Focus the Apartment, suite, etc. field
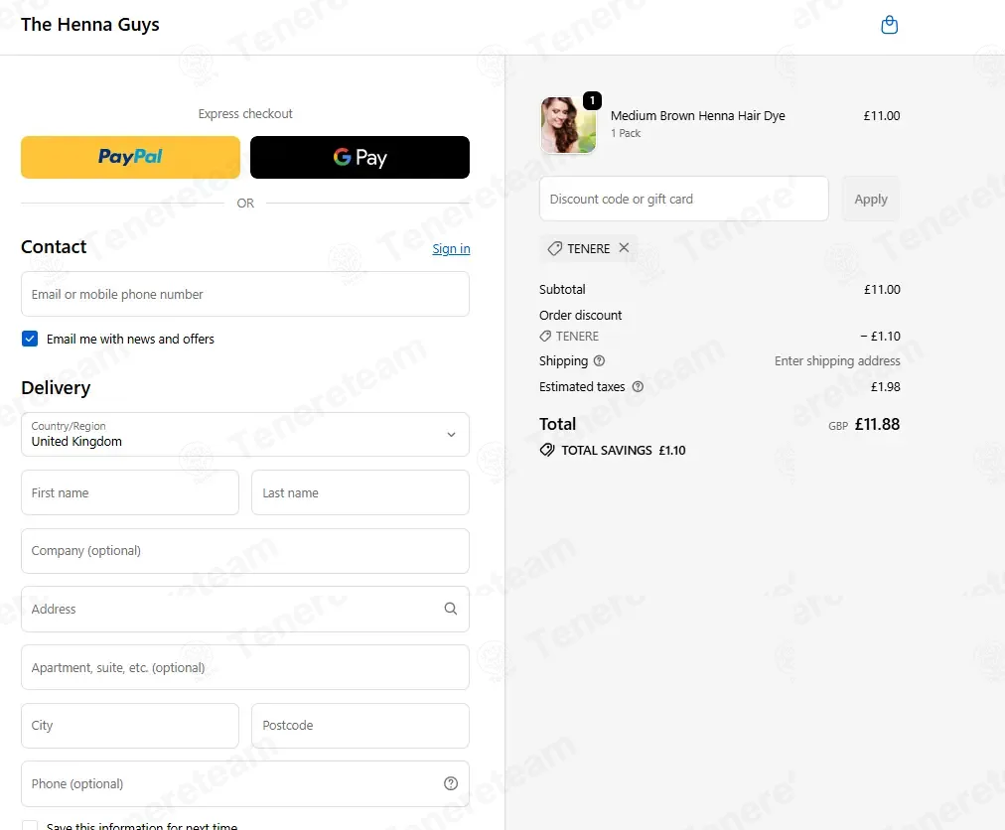The width and height of the screenshot is (1005, 830). click(x=245, y=667)
